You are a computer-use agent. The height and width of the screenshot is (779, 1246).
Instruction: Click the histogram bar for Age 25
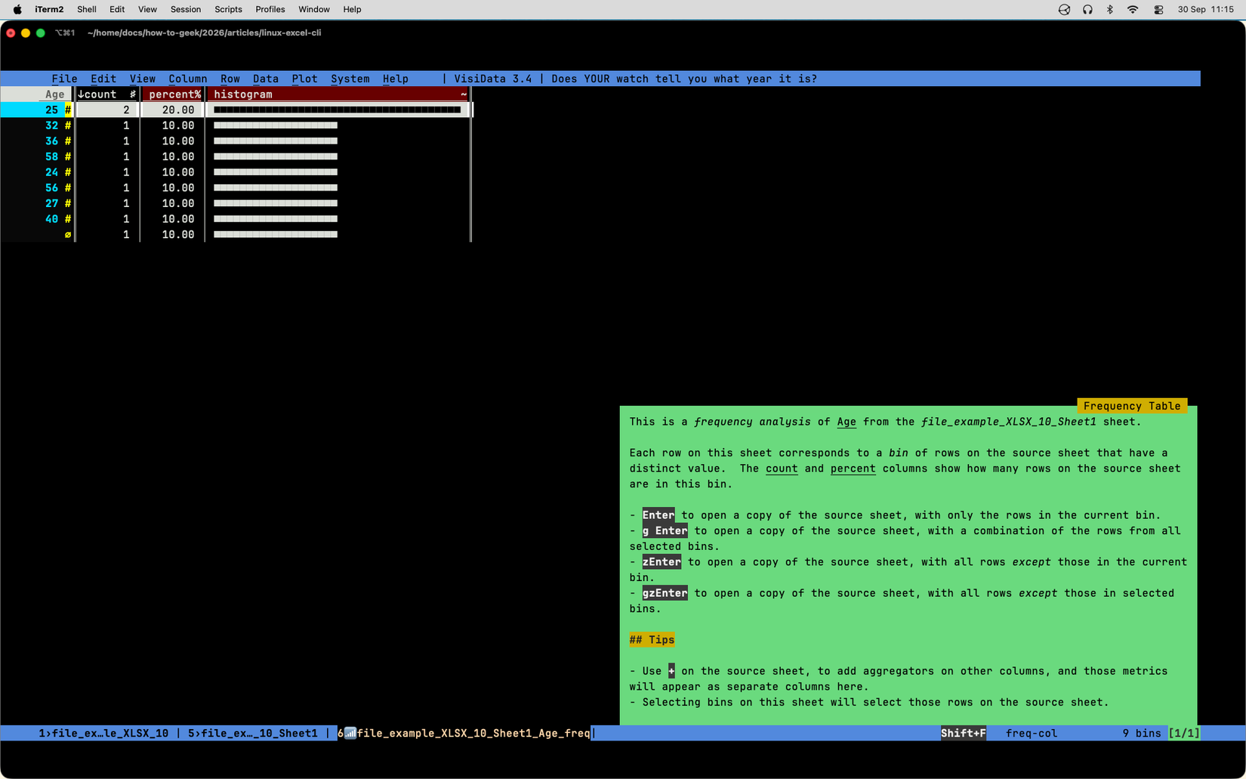point(337,110)
